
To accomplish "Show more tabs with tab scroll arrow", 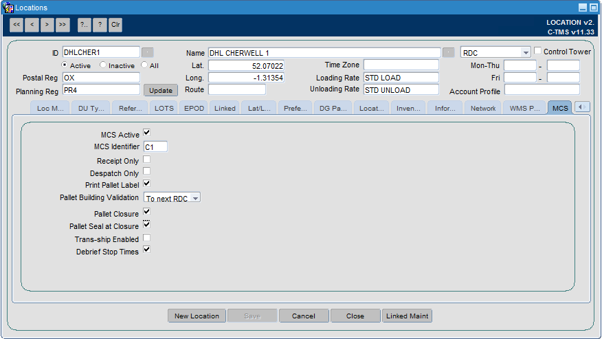I will (583, 107).
